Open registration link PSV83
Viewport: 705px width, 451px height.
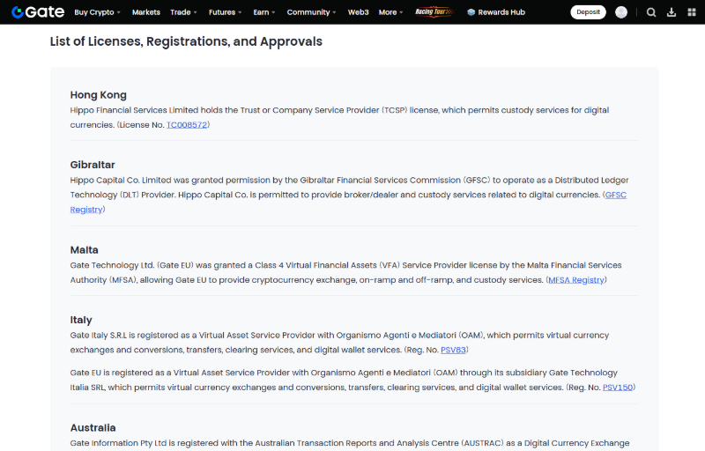point(453,350)
